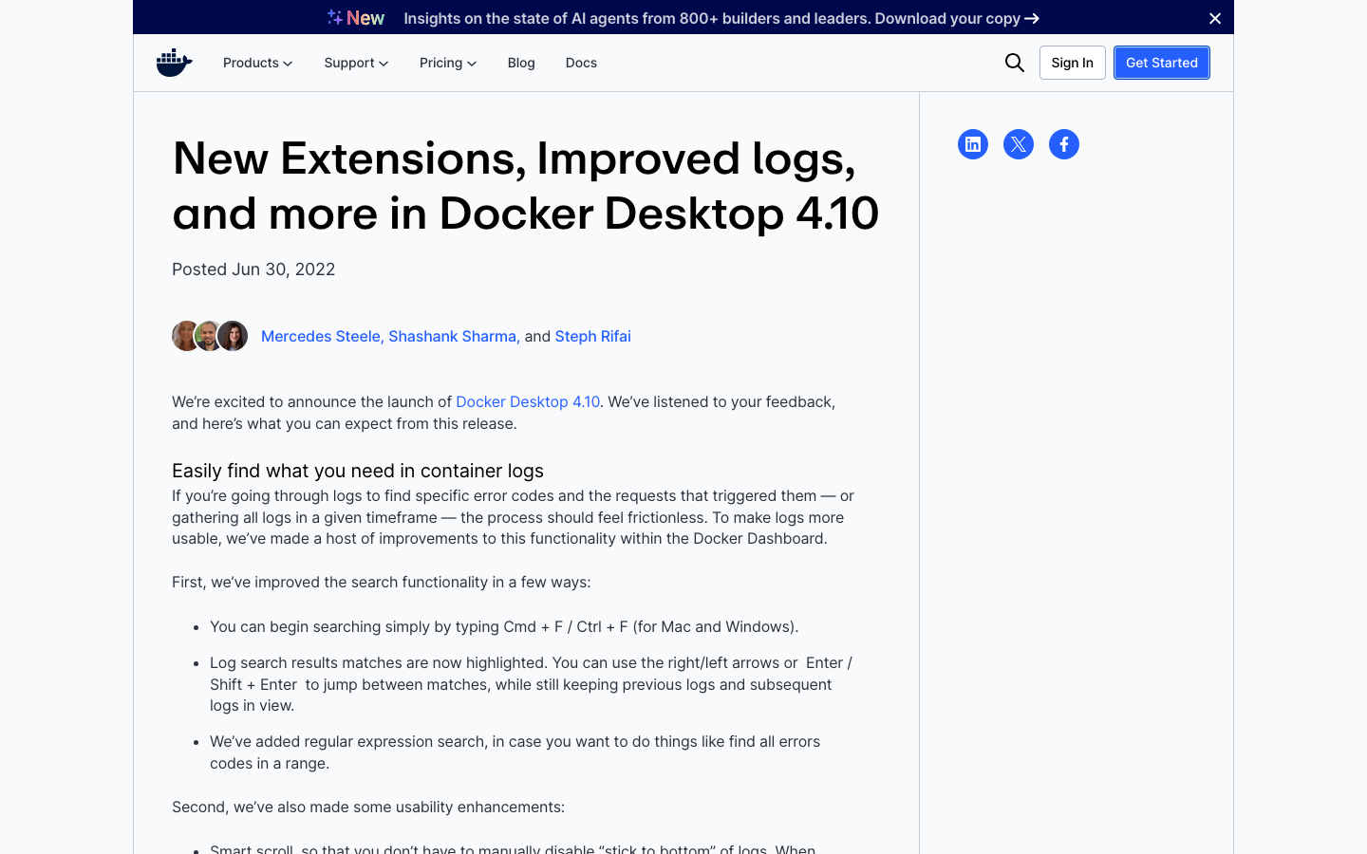Share the post on X
This screenshot has width=1367, height=854.
[x=1019, y=144]
